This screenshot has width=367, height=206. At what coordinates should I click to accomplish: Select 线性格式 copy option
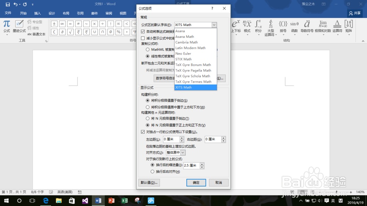coord(148,56)
